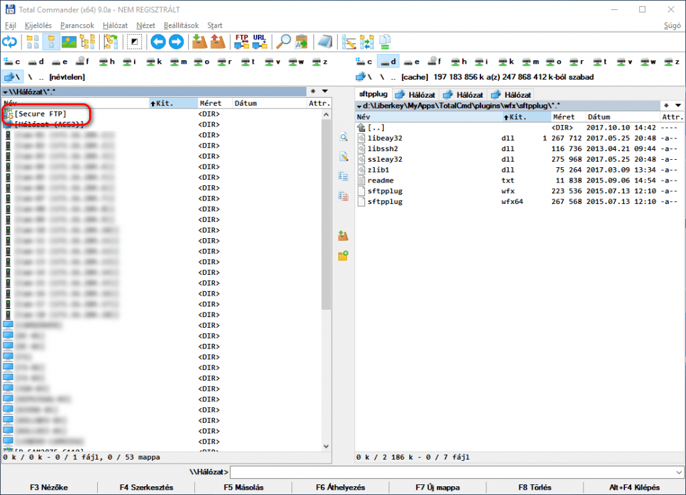Select the libssh2 dll file
Viewport: 686px width, 495px height.
[x=383, y=148]
